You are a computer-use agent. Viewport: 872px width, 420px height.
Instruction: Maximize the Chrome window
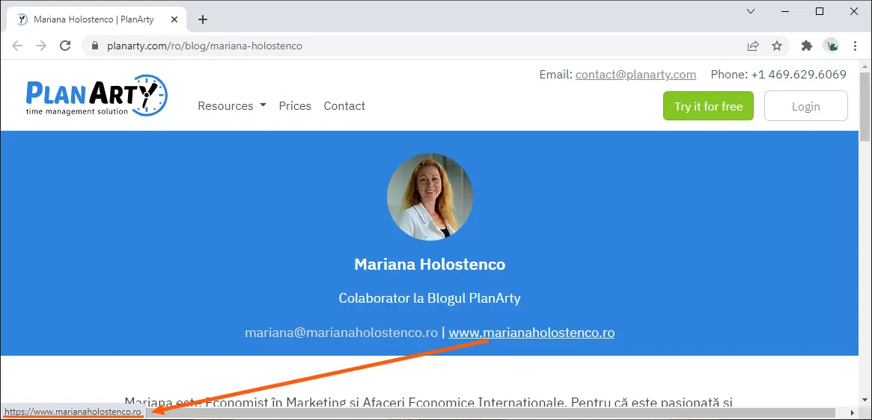[x=820, y=10]
